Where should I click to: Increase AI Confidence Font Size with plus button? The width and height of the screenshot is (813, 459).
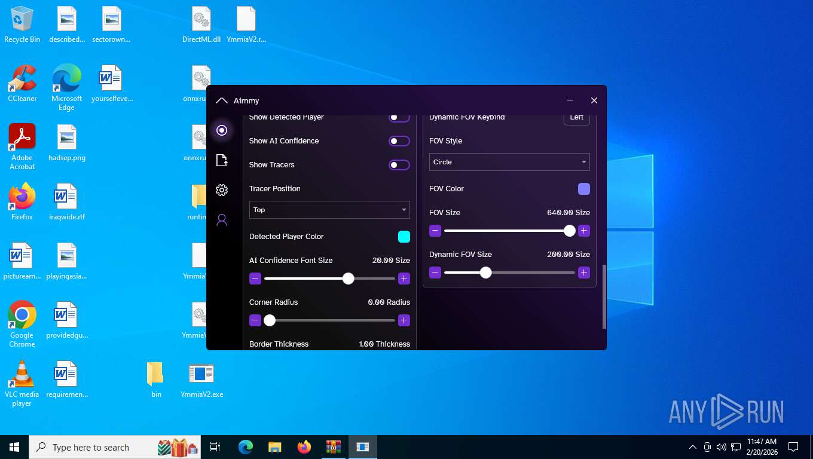pos(404,279)
